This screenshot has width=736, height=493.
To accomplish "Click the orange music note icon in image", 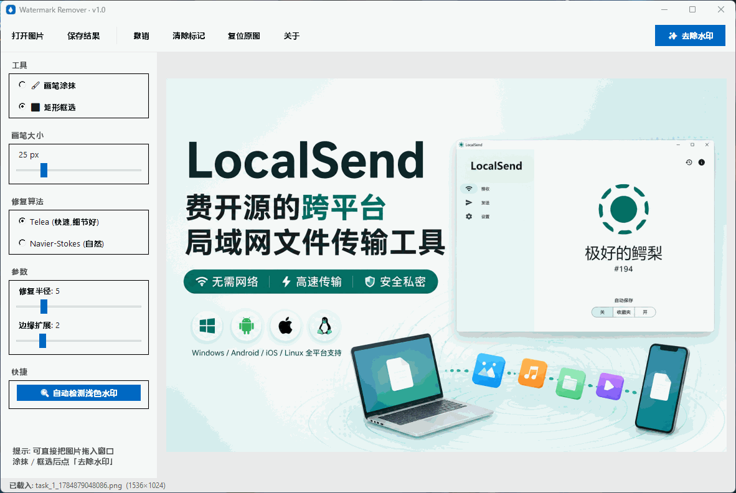I will 532,373.
